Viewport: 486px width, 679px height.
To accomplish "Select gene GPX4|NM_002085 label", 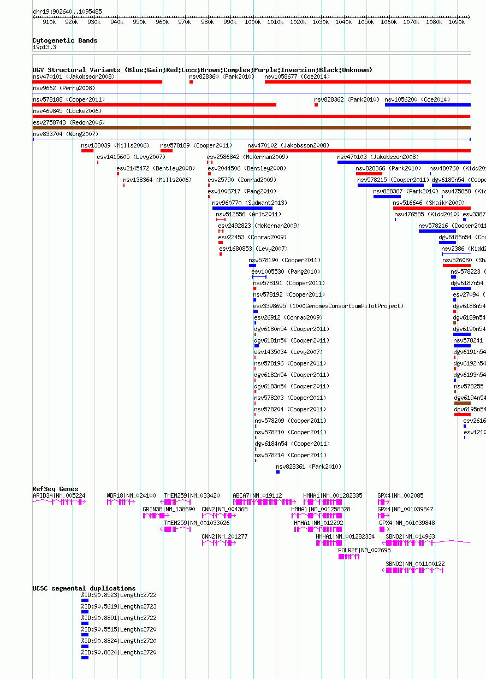I will [x=401, y=495].
